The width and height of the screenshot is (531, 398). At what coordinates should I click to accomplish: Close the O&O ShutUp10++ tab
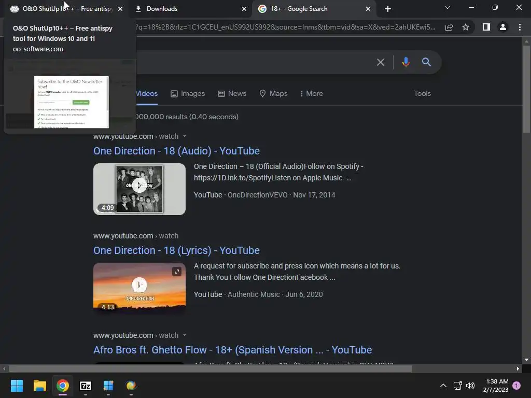click(x=120, y=9)
